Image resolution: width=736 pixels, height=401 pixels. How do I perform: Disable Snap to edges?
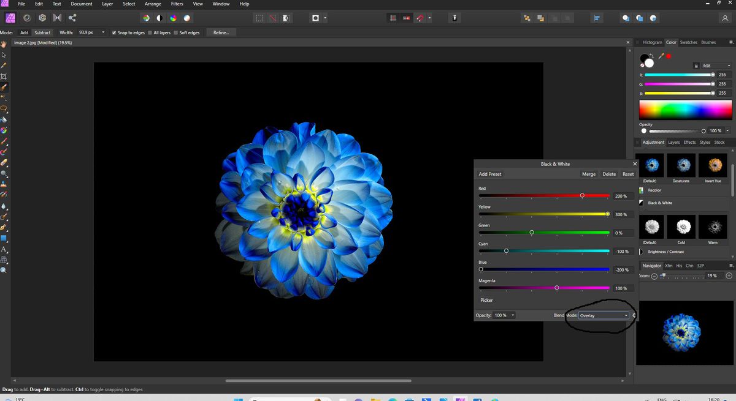pyautogui.click(x=113, y=32)
